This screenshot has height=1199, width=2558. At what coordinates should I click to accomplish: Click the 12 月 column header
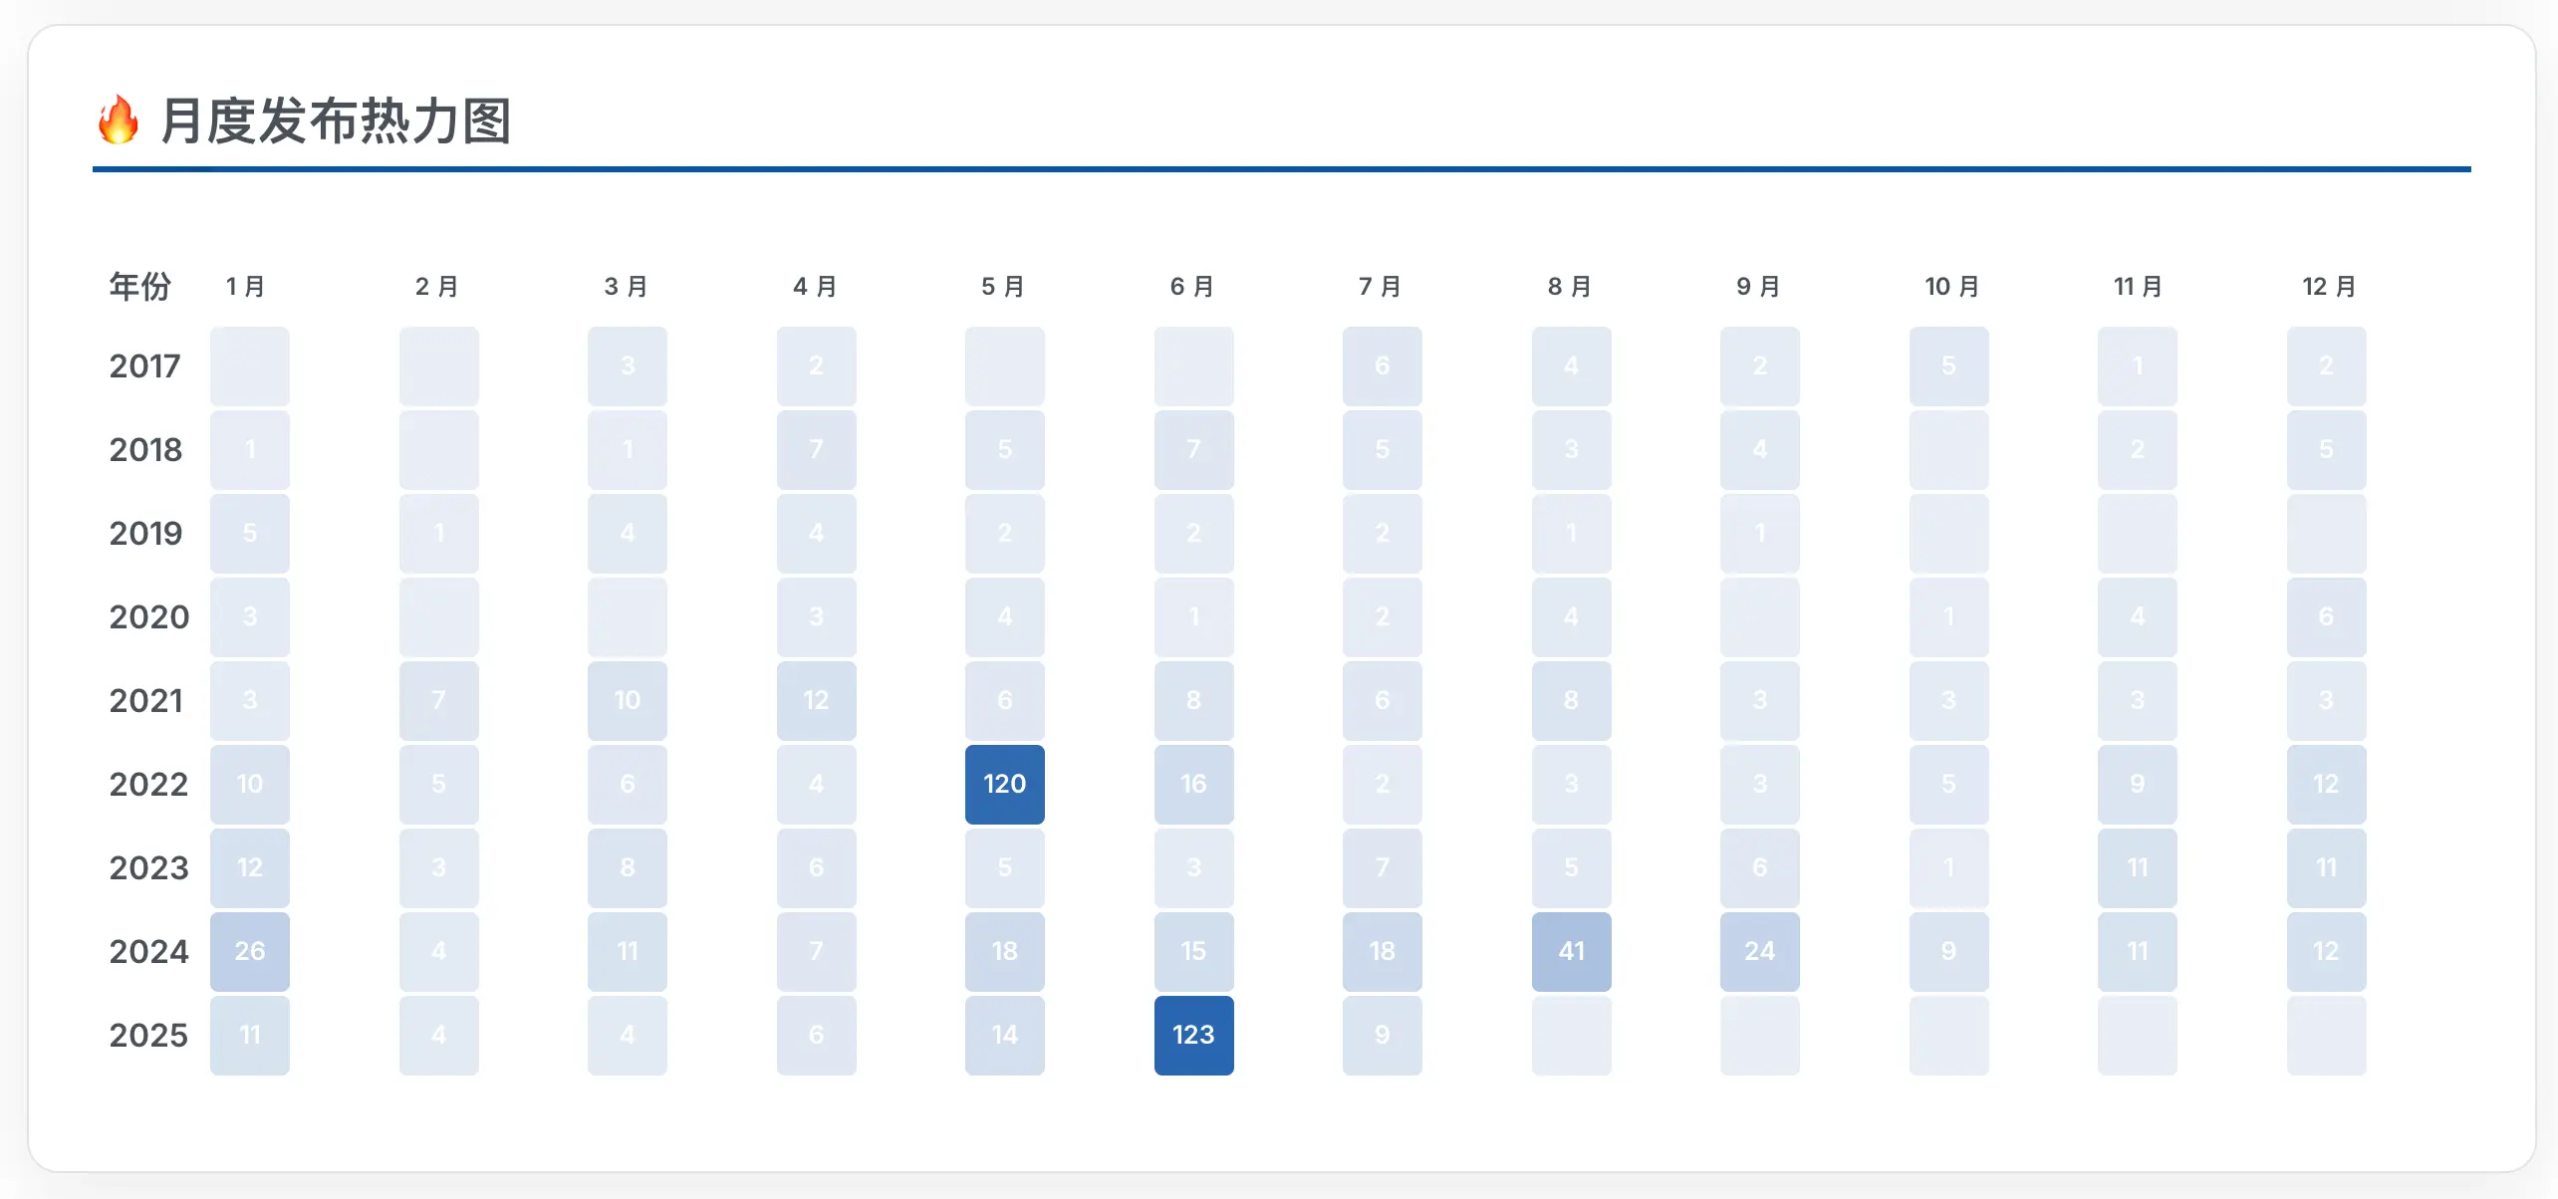coord(2328,286)
